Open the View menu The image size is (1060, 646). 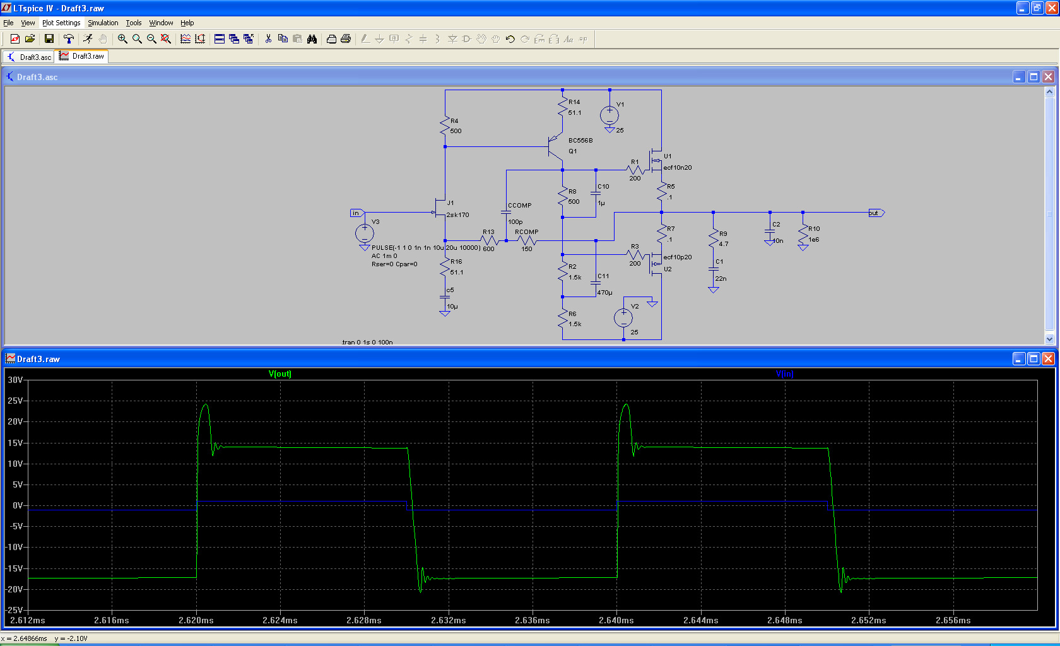pos(28,23)
